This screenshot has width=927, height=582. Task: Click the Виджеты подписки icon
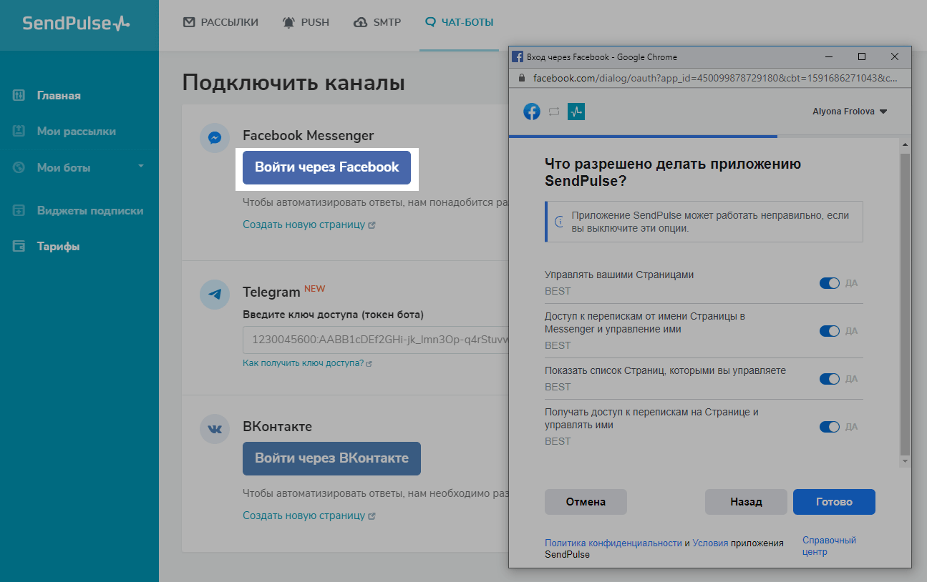[19, 210]
